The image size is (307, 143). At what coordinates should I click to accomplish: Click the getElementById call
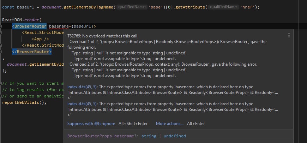[46, 65]
